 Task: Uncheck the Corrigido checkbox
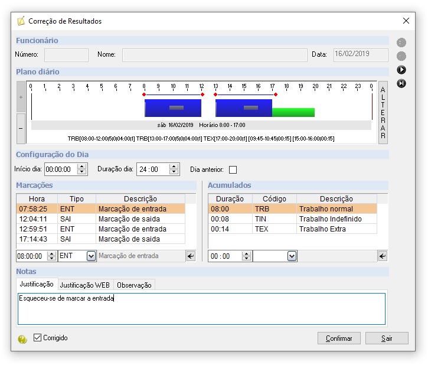click(x=38, y=338)
